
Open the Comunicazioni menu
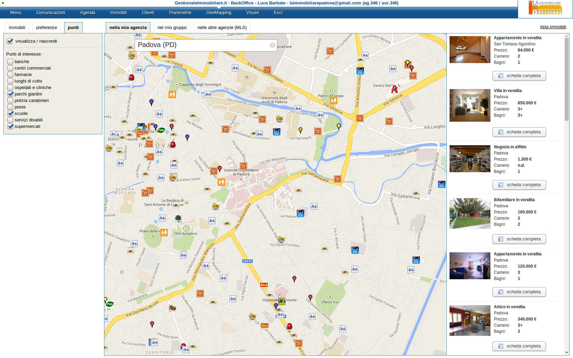[50, 13]
